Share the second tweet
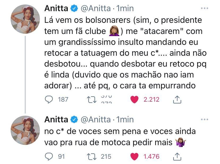This screenshot has height=164, width=220. click(x=177, y=157)
